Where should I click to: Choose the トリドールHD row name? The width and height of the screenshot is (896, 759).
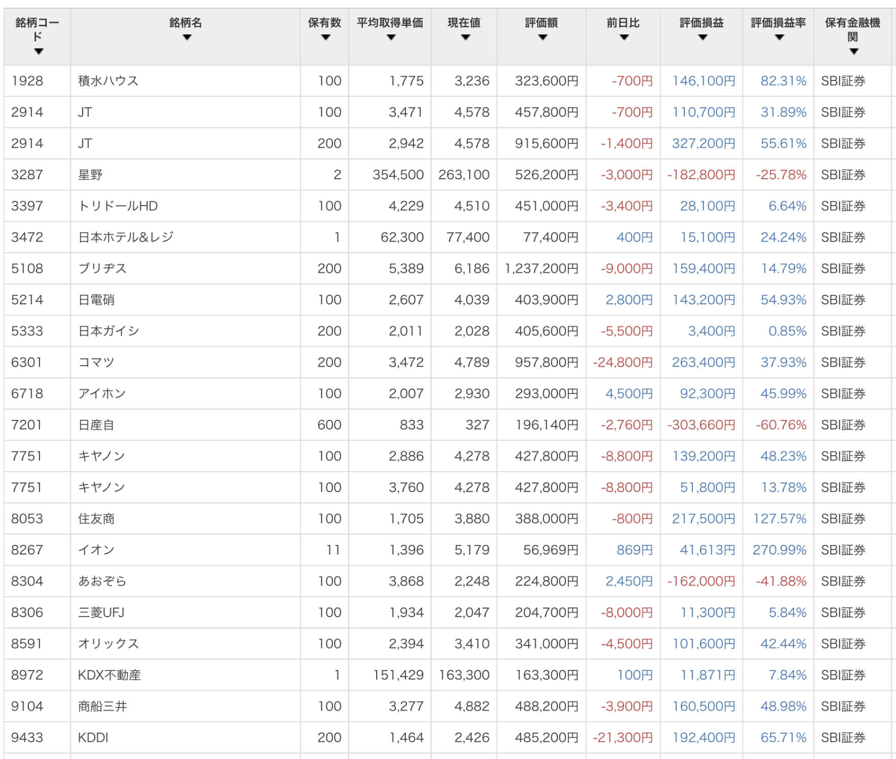pyautogui.click(x=118, y=206)
